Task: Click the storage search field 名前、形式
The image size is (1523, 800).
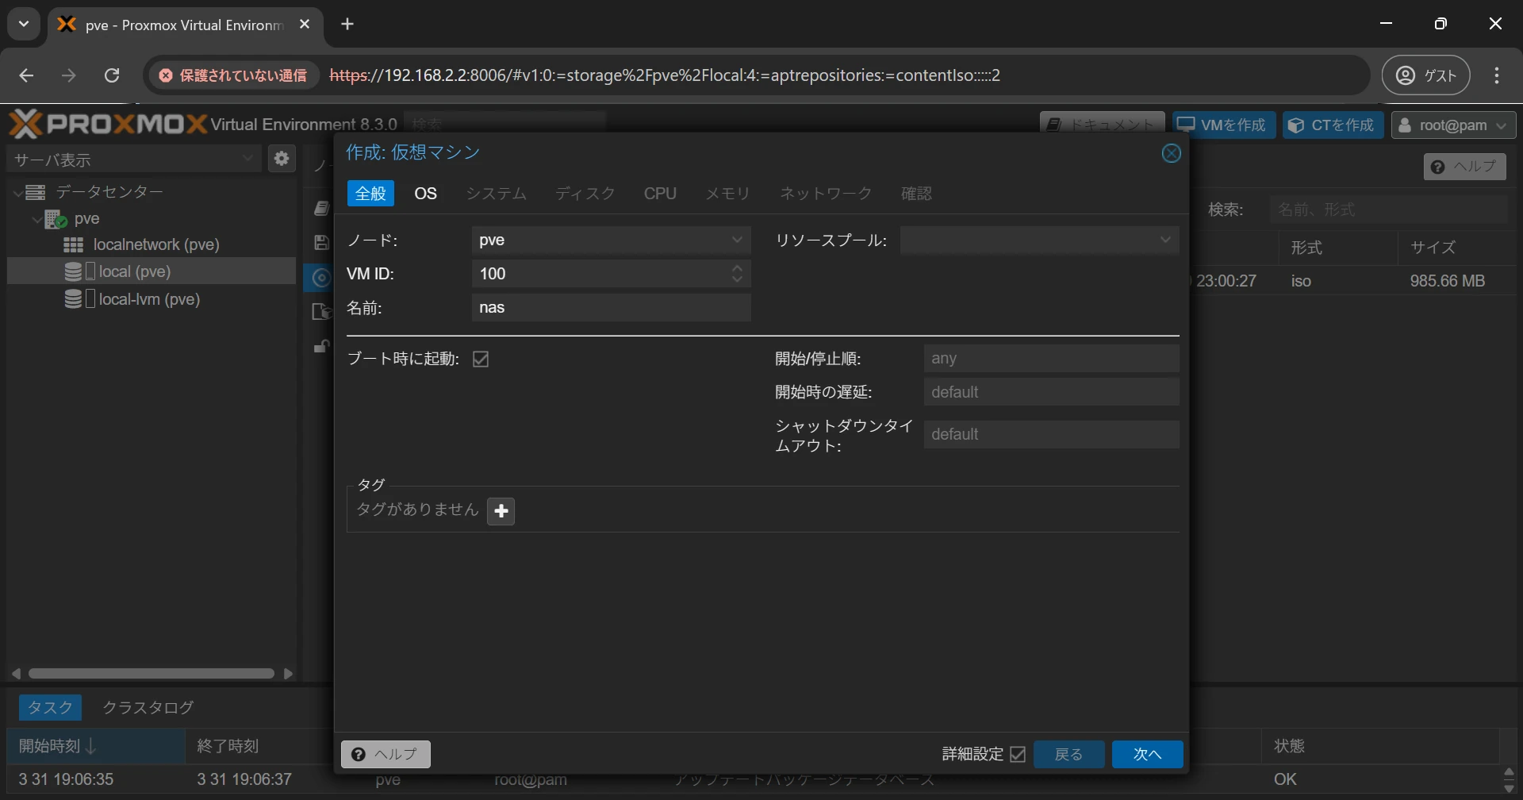Action: (x=1388, y=210)
